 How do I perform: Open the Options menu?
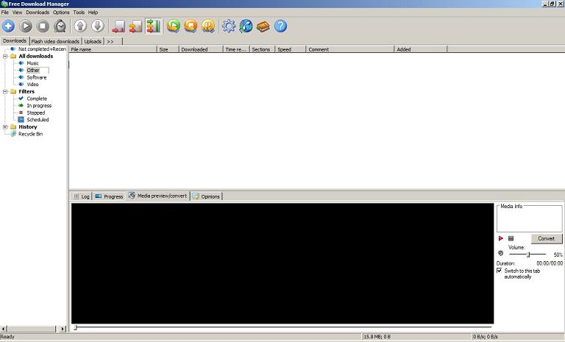click(61, 13)
